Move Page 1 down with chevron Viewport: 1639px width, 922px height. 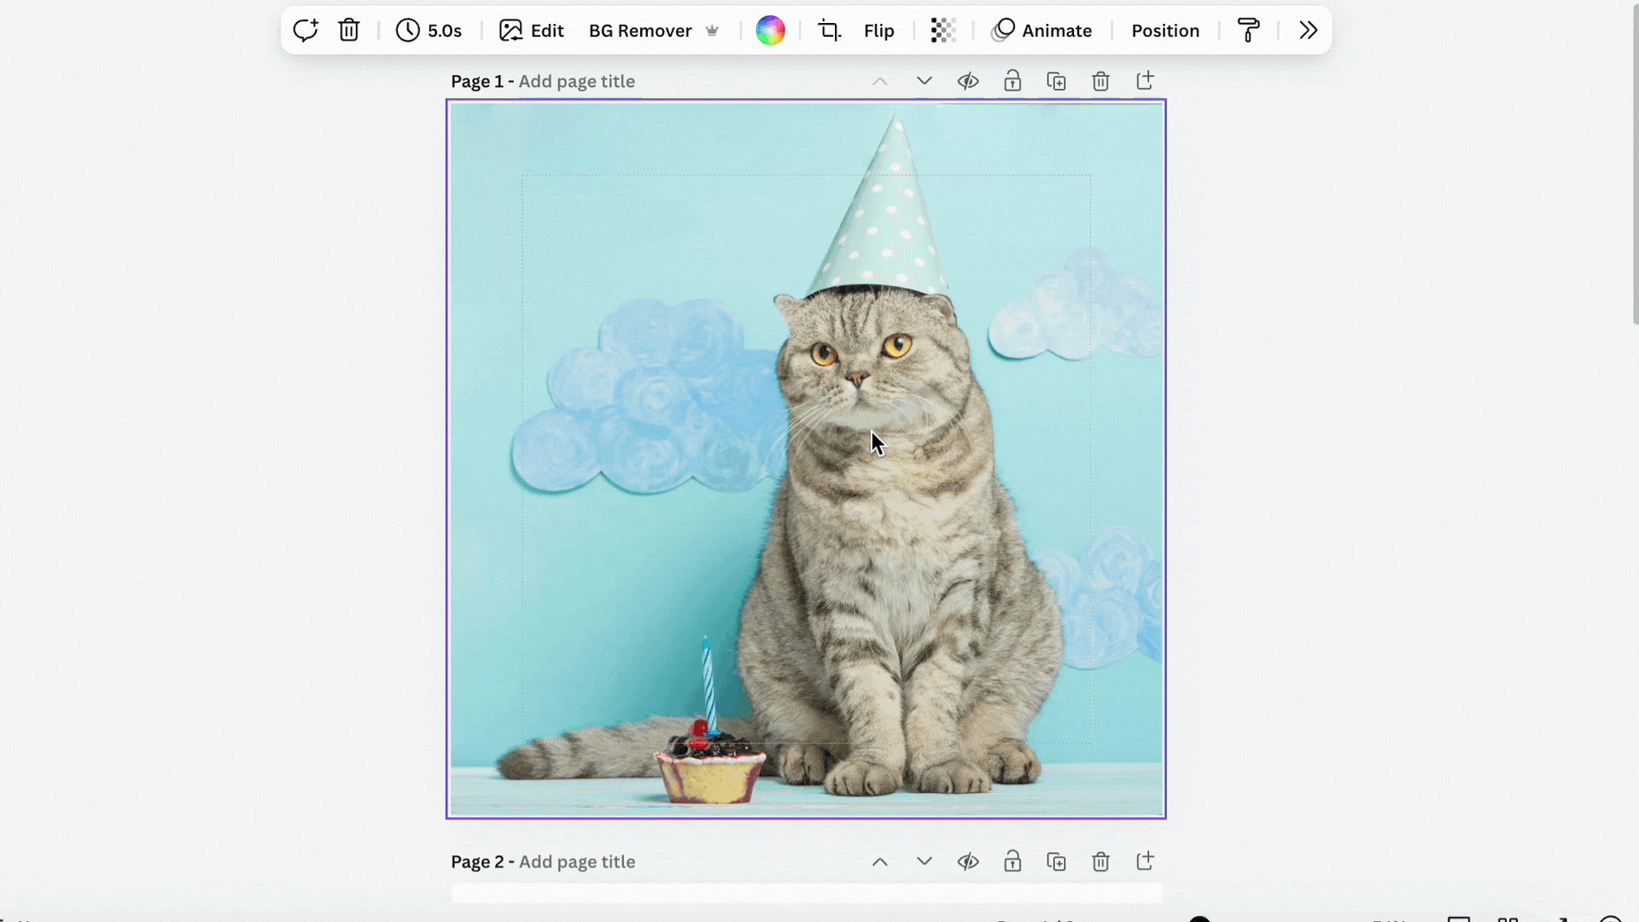coord(923,81)
